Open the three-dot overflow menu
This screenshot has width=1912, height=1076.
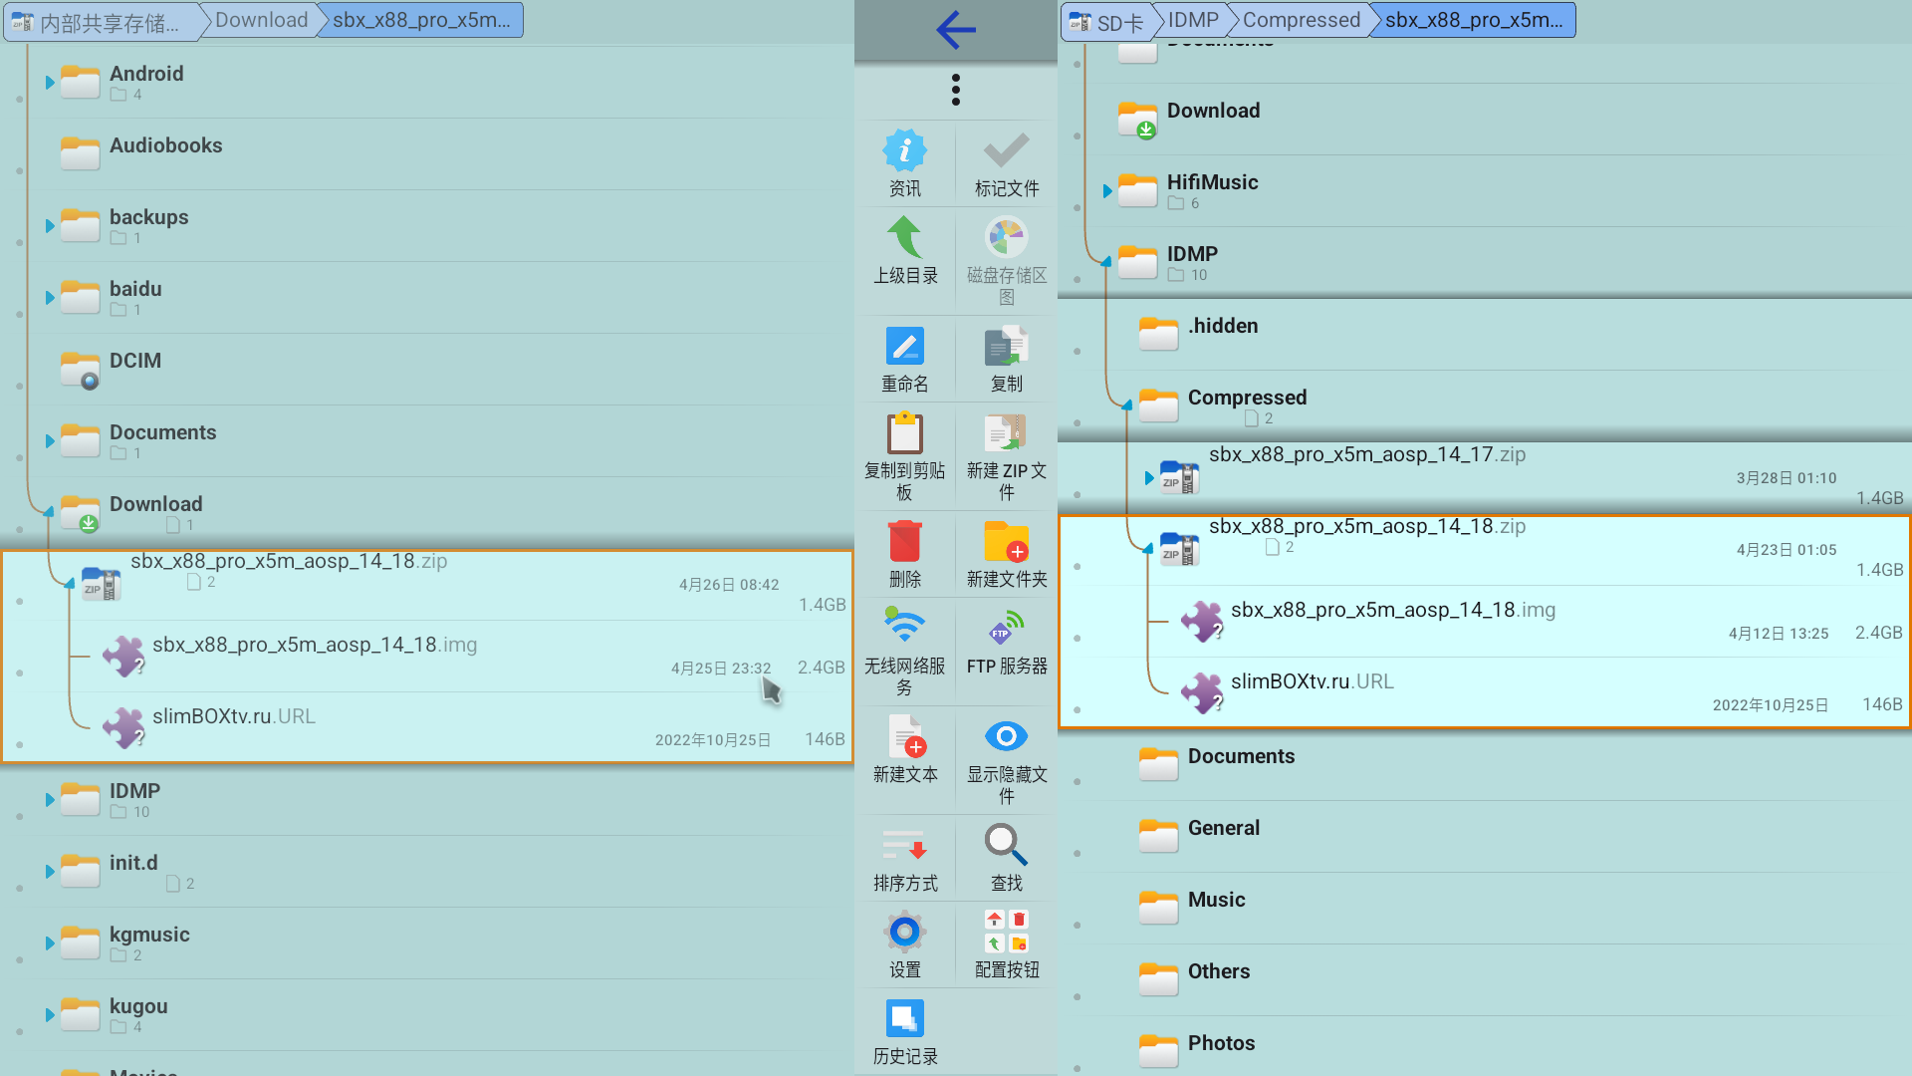[956, 90]
